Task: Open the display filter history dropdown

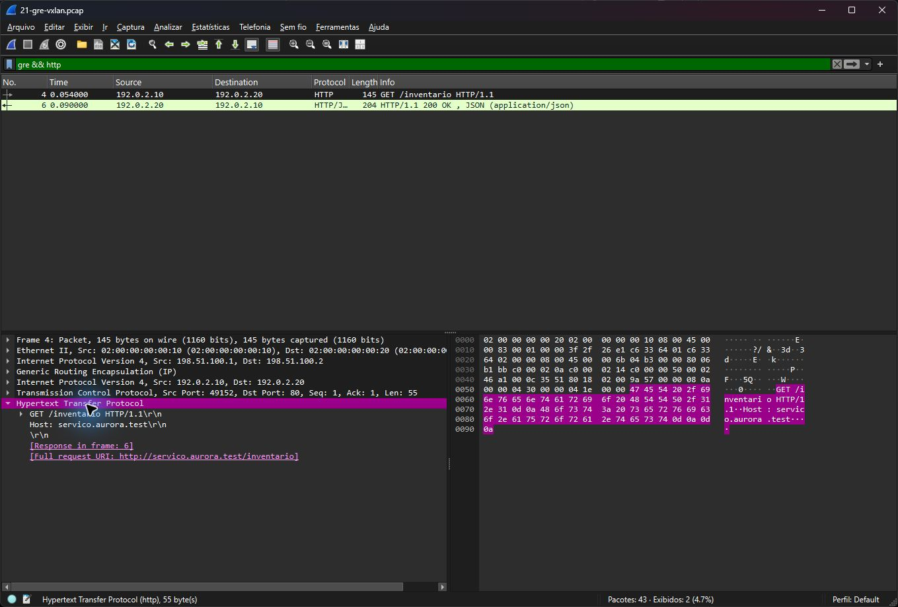Action: [x=866, y=64]
